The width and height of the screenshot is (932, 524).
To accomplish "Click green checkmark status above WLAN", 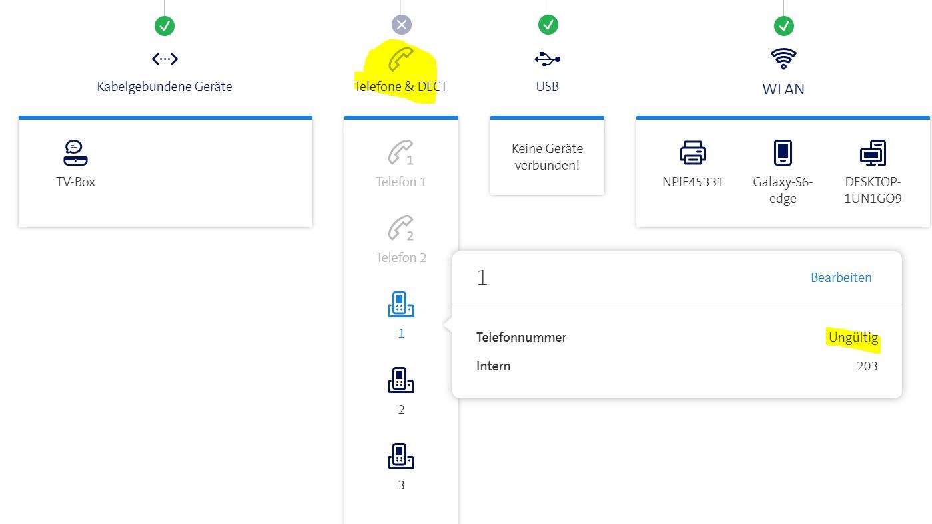I will [783, 26].
